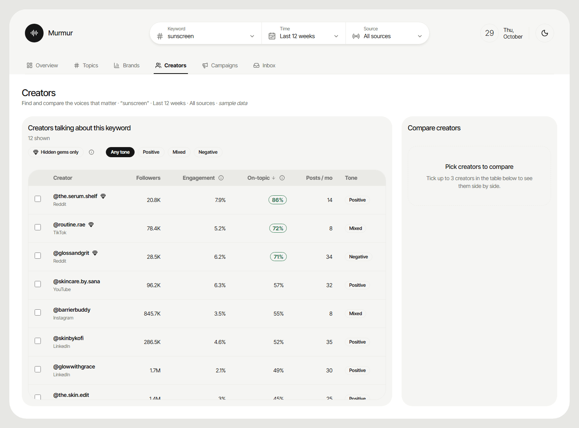Viewport: 579px width, 428px height.
Task: Click the hashtag icon in Keyword field
Action: [160, 36]
